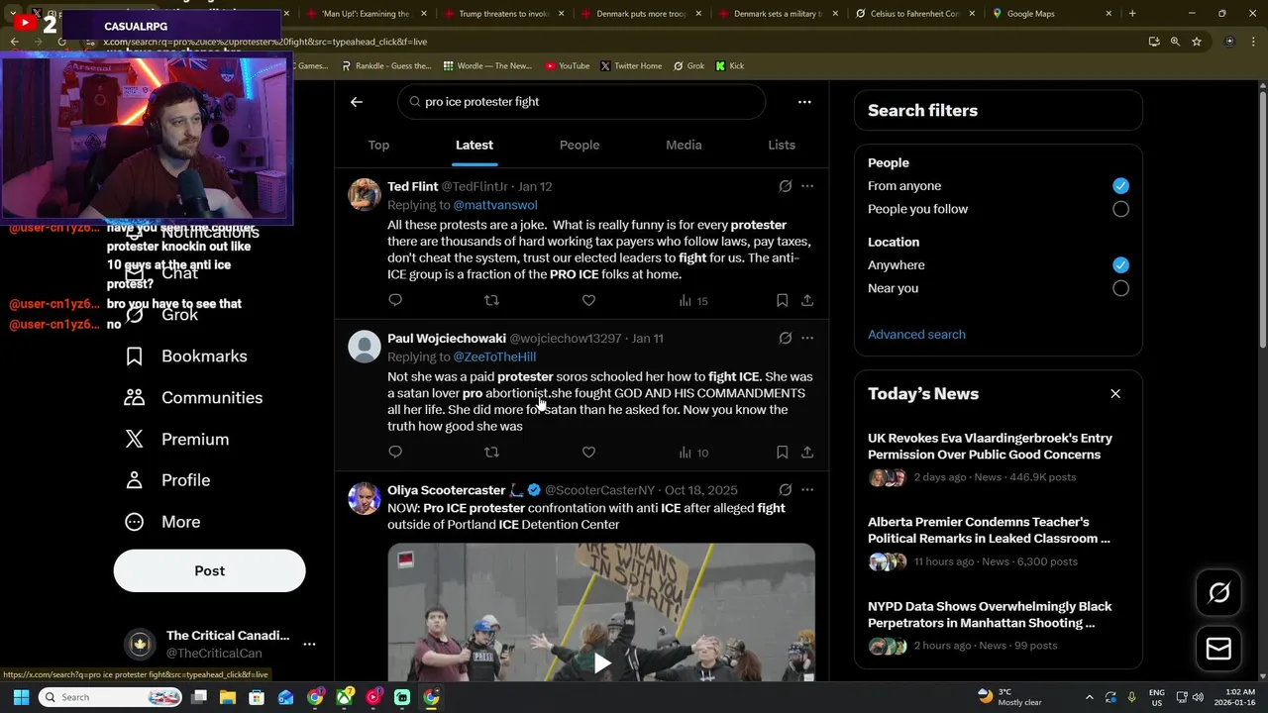
Task: Bookmark Ted Flint's post
Action: click(782, 300)
